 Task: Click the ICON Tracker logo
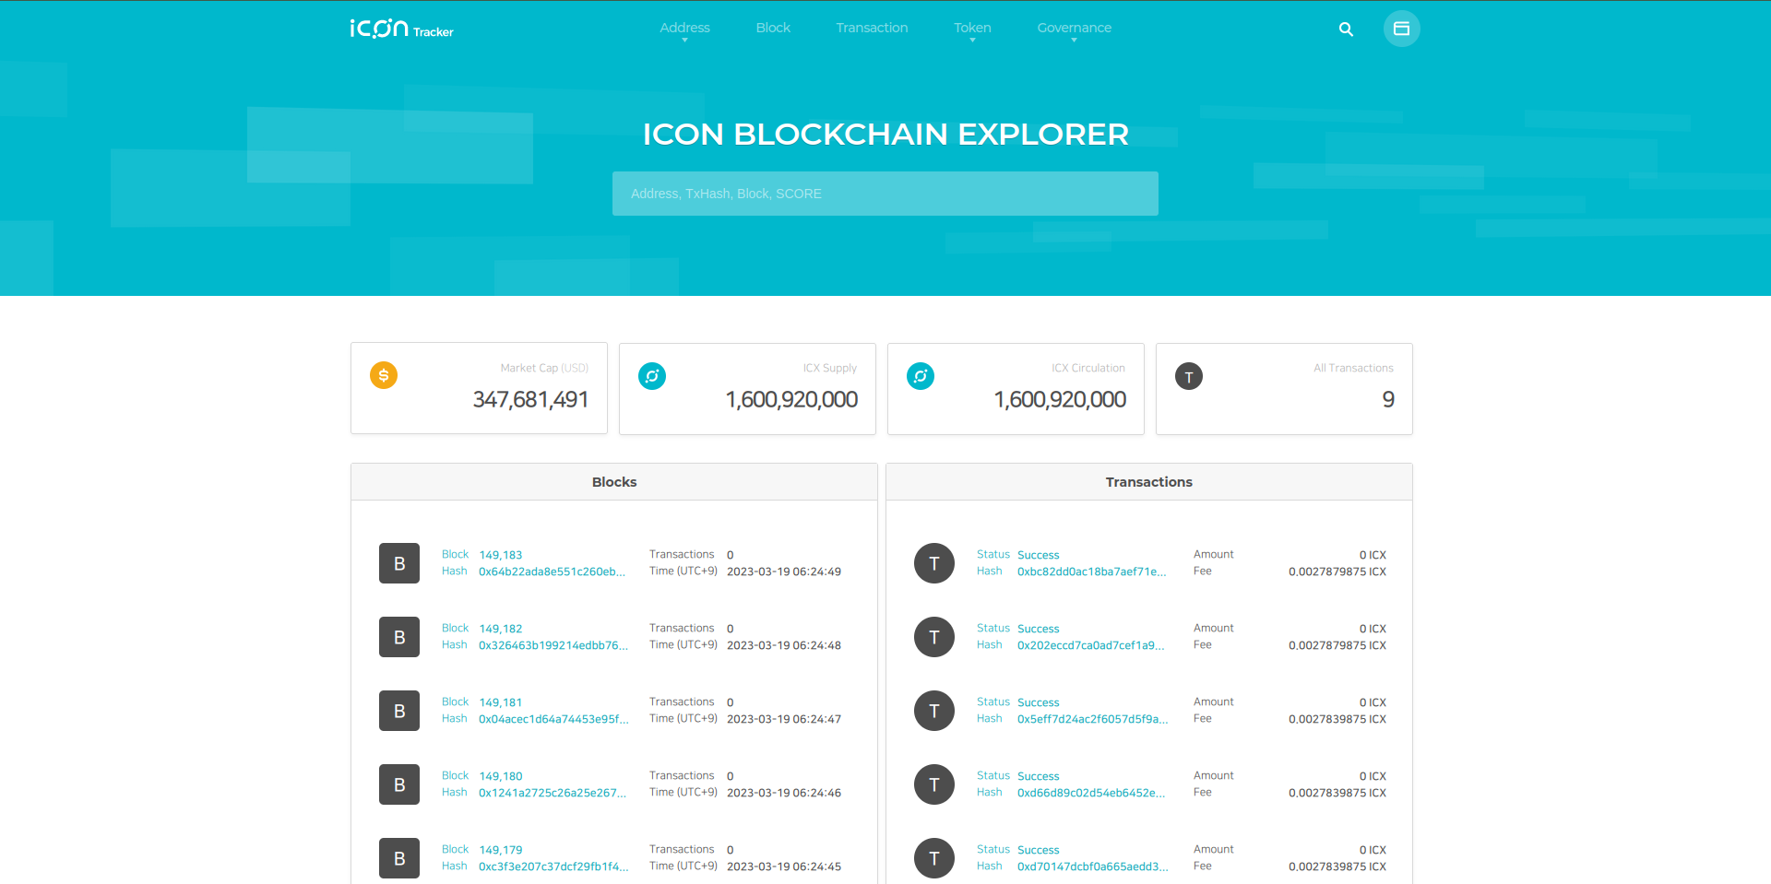(401, 29)
